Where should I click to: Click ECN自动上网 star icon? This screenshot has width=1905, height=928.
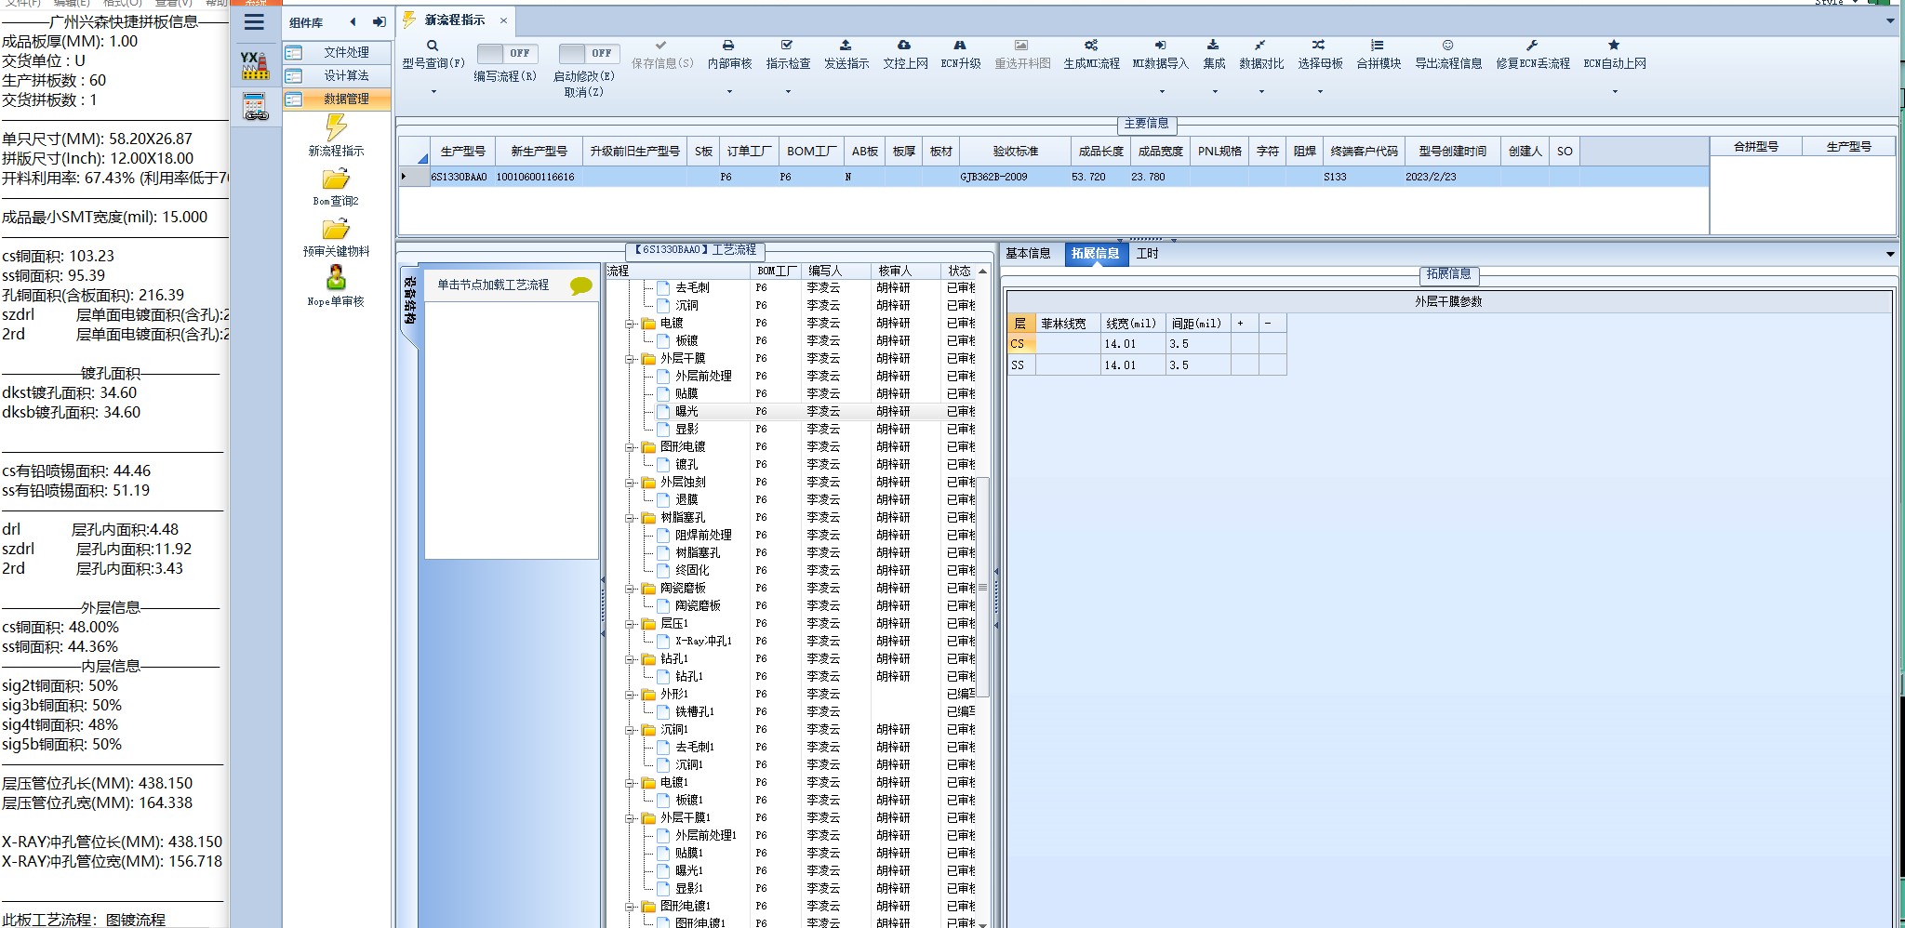point(1614,45)
